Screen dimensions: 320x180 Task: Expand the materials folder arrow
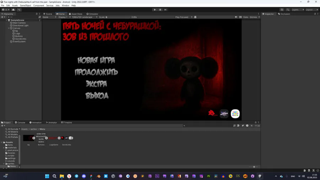[4, 148]
